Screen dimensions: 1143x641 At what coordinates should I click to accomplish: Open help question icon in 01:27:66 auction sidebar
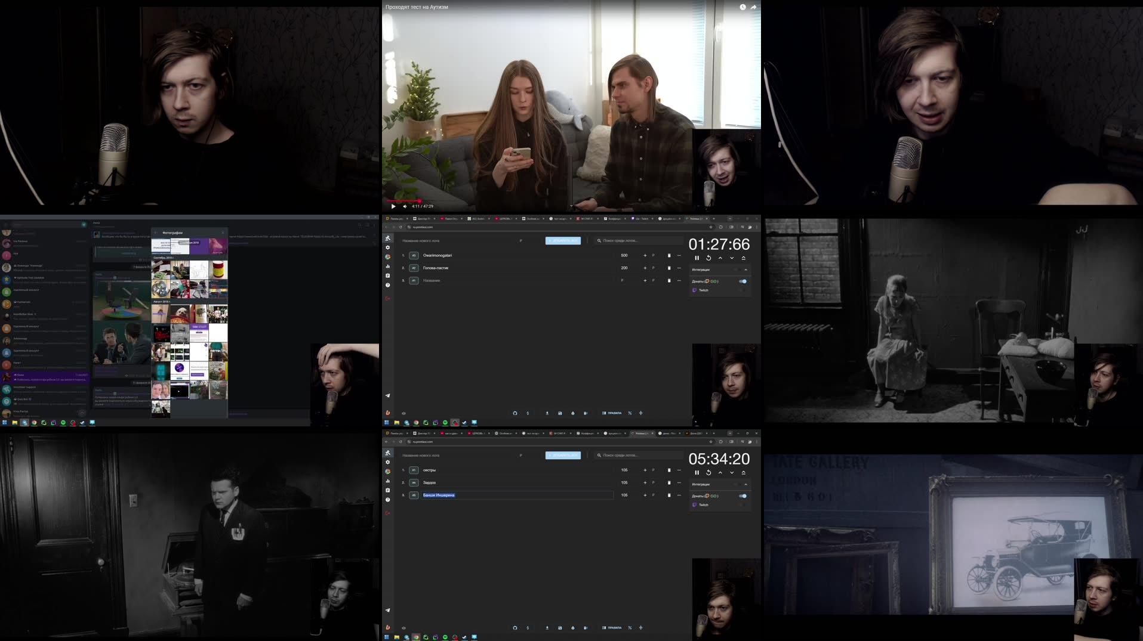387,285
